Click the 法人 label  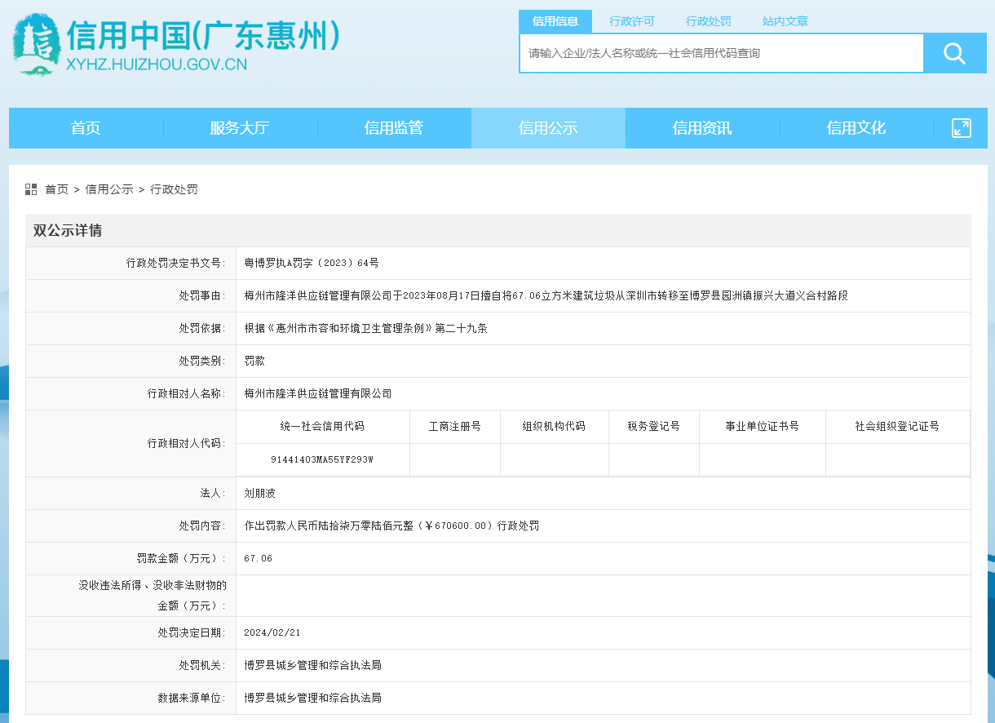(213, 493)
